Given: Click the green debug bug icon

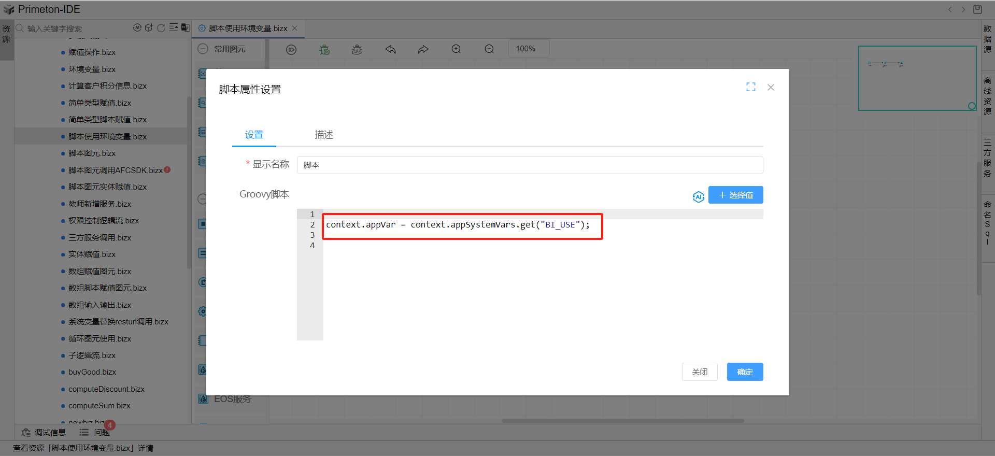Looking at the screenshot, I should 324,49.
